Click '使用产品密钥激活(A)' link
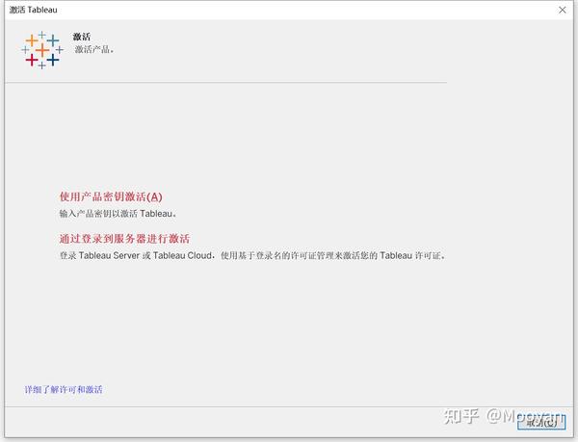Screen dimensions: 578x442 pos(111,196)
